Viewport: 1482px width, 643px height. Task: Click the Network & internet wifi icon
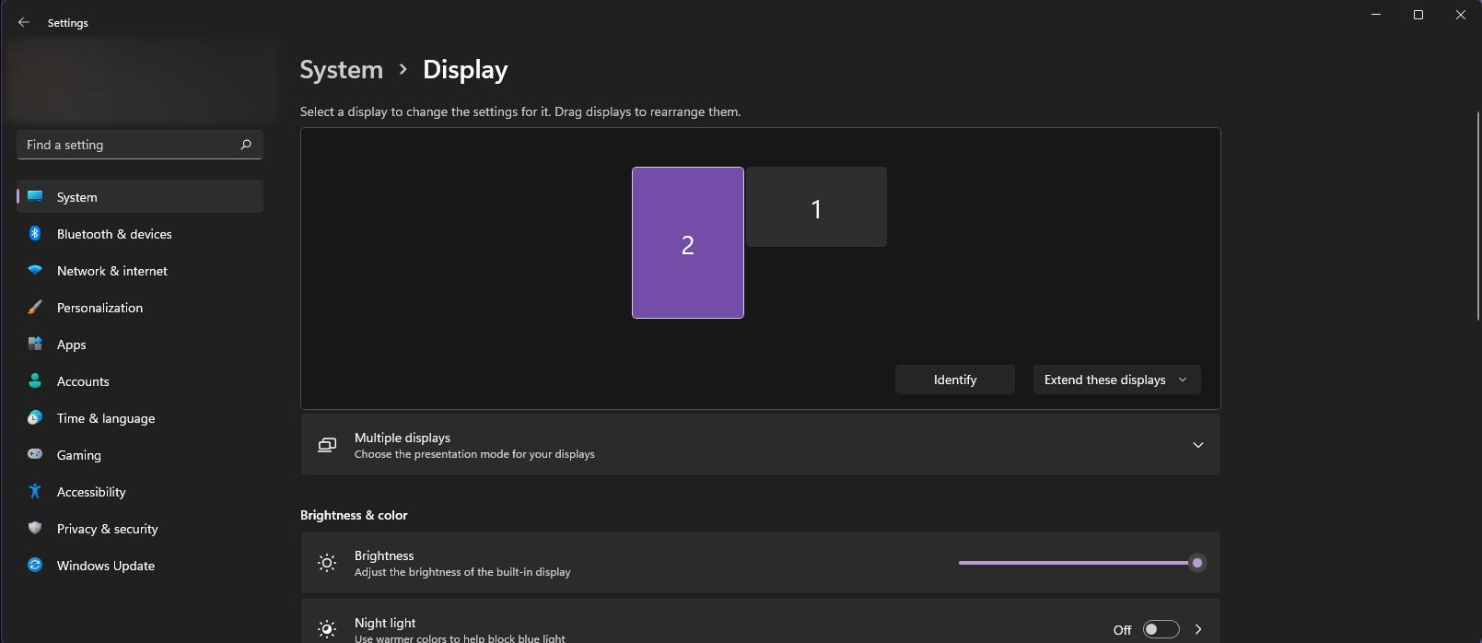[x=35, y=271]
